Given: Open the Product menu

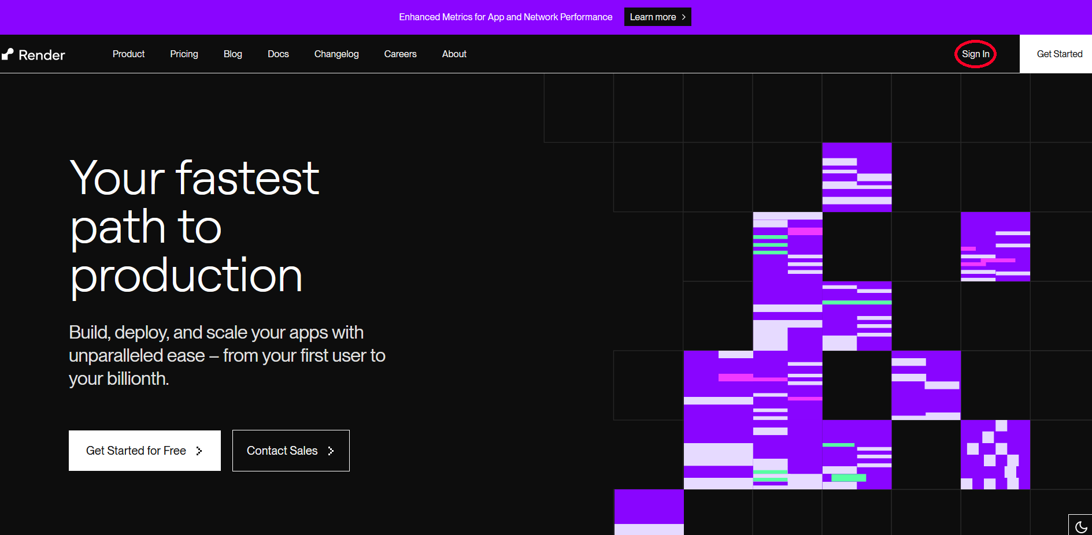Looking at the screenshot, I should (x=128, y=54).
